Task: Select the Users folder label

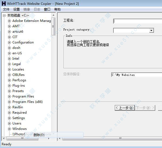Action: tap(17, 123)
